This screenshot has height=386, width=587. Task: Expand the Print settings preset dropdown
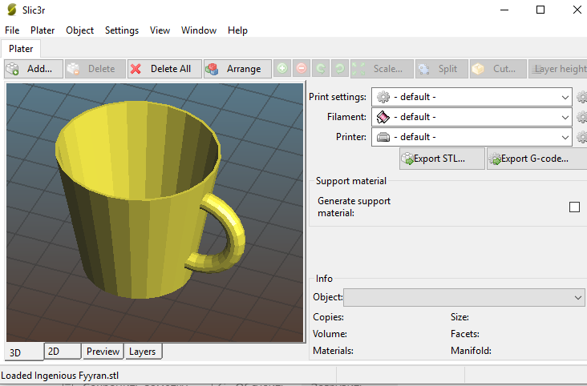[472, 97]
